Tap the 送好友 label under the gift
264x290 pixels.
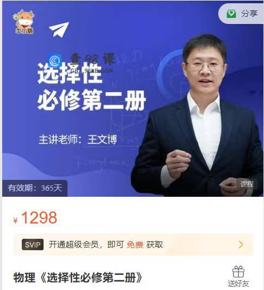coord(238,283)
